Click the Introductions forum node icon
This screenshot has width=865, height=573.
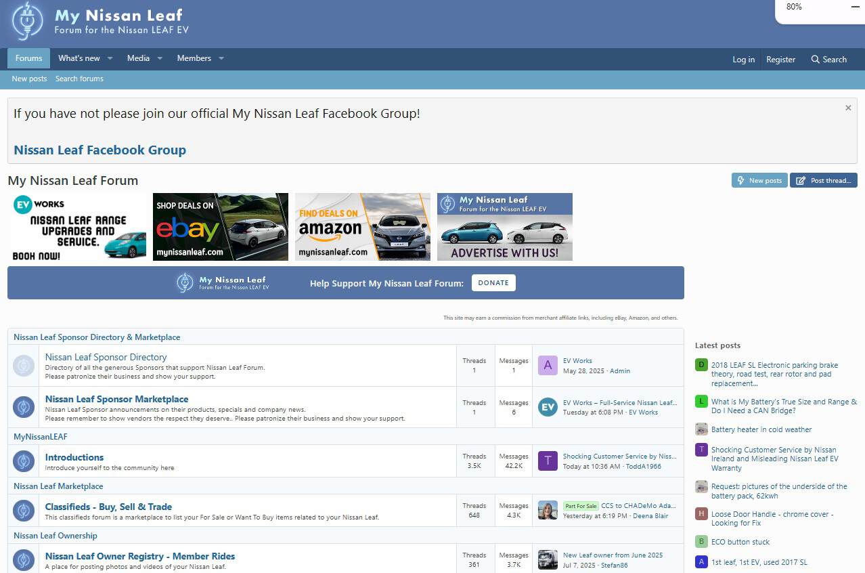coord(24,461)
